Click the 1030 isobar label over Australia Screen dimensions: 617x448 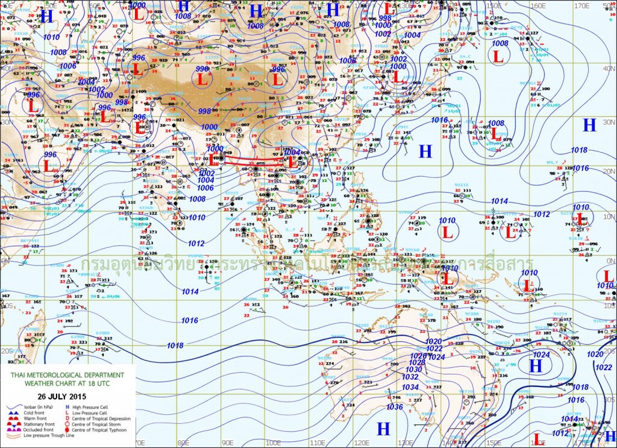pos(413,369)
